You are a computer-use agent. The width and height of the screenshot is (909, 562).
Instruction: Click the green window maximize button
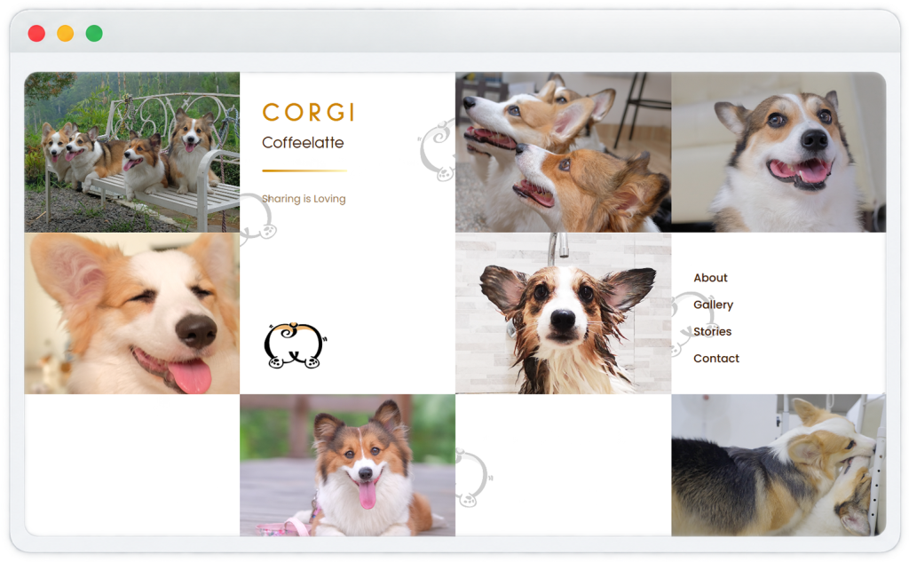tap(94, 34)
